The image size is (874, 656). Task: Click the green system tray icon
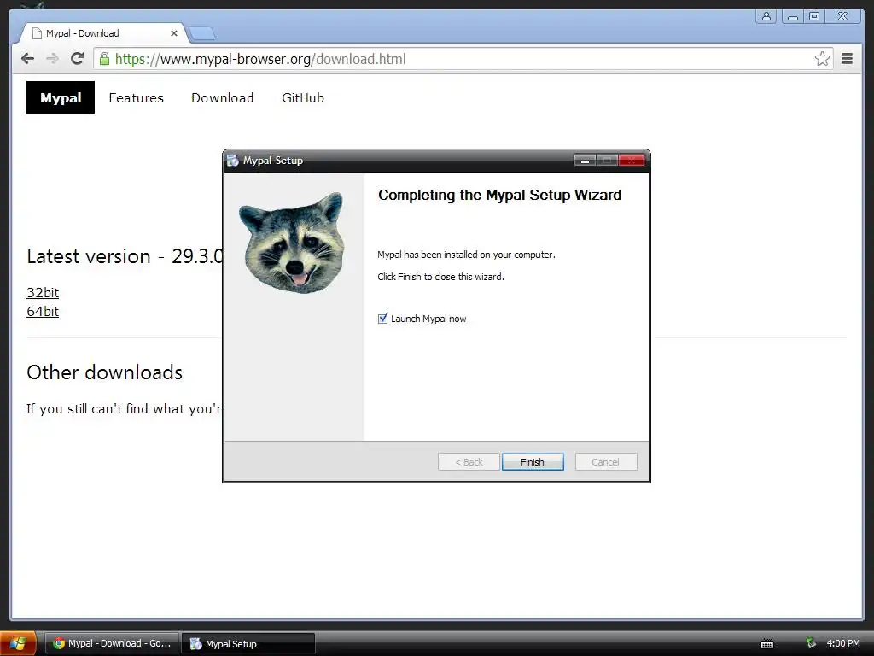coord(811,643)
